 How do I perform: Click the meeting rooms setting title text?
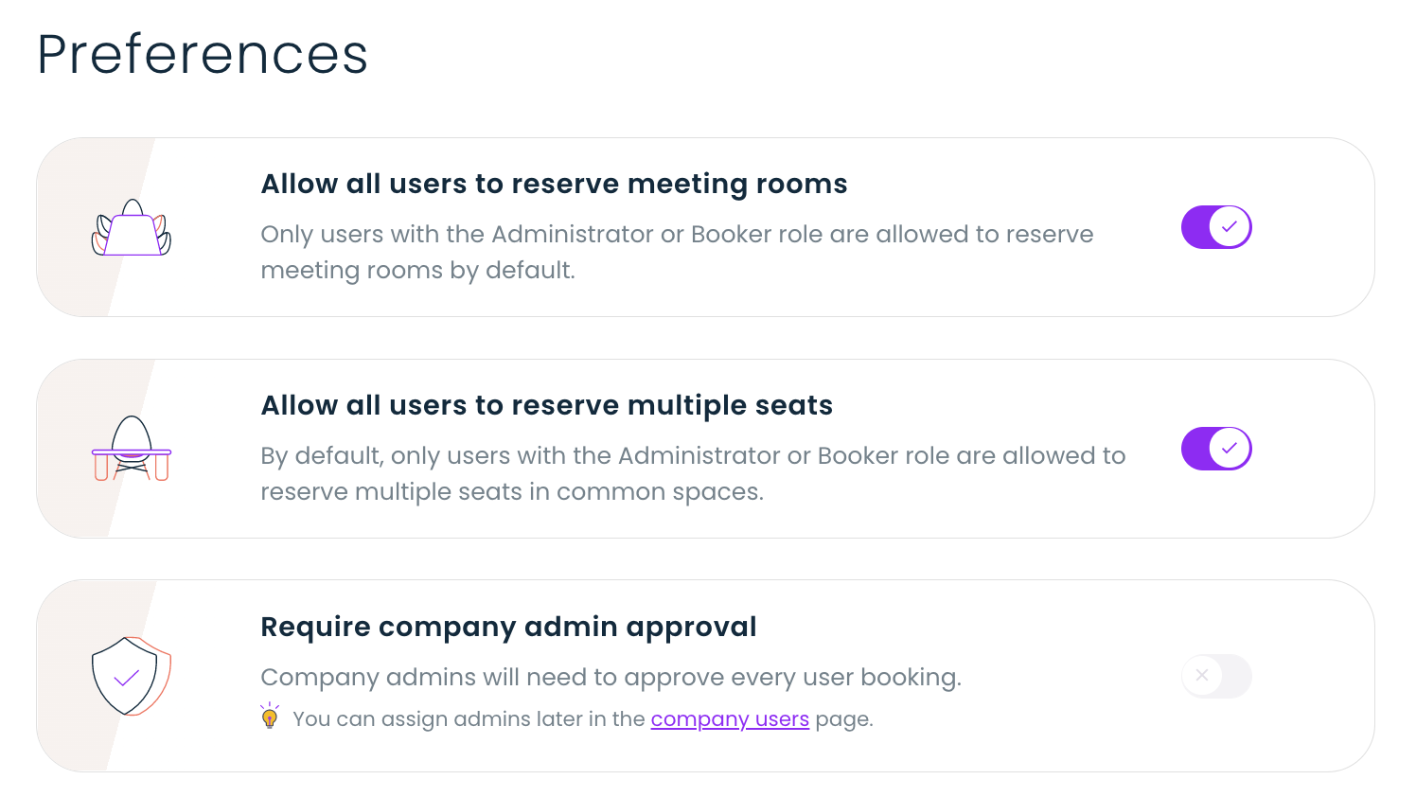coord(554,184)
